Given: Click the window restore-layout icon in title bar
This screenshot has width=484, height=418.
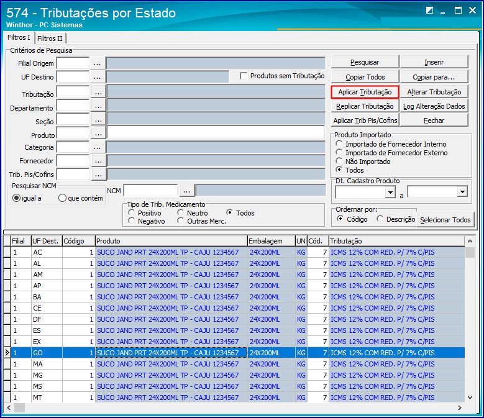Looking at the screenshot, I should pos(429,11).
